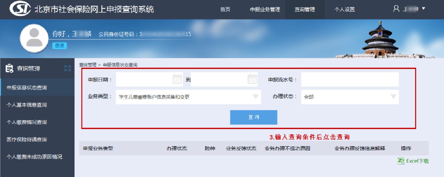Screen dimensions: 444x177
Task: Expand the user name dropdown arrow
Action: (x=424, y=8)
